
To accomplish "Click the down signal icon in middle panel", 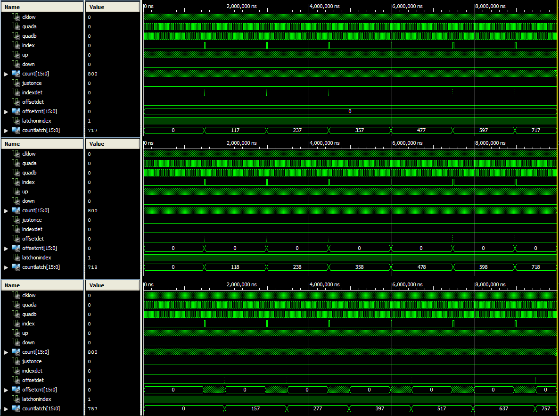I will point(16,201).
